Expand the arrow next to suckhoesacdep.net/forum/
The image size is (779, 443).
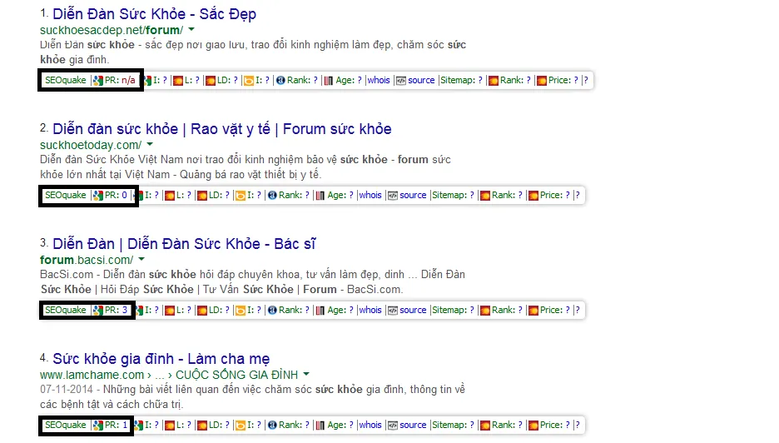coord(192,30)
